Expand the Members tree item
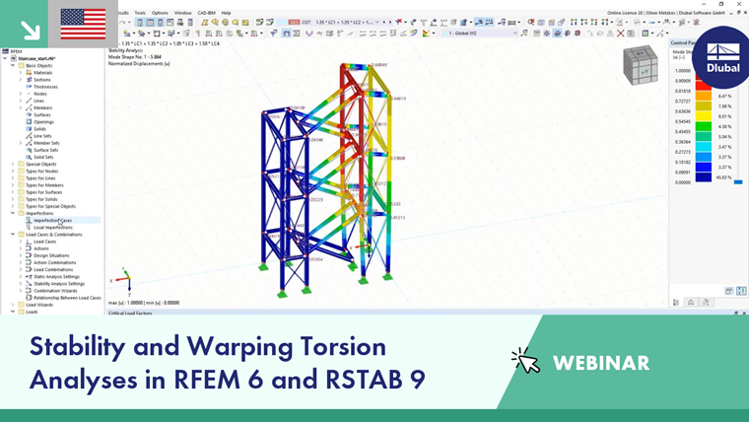Image resolution: width=749 pixels, height=422 pixels. pos(21,108)
